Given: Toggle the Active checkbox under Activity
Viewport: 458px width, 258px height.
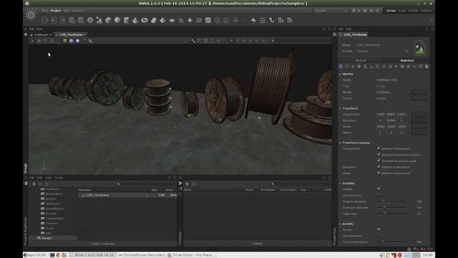Looking at the screenshot, I should pos(379,229).
